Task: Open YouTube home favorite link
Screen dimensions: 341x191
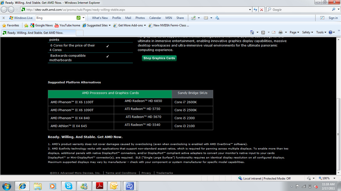Action: [67, 25]
